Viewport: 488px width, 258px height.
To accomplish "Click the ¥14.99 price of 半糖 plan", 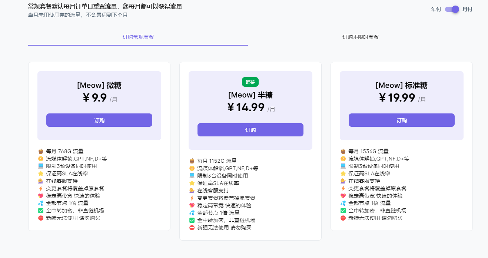I will pos(246,107).
